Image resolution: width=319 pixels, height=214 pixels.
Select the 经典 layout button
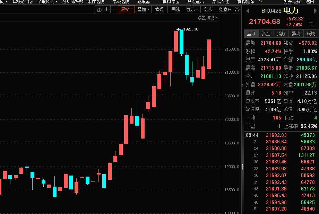pos(208,9)
